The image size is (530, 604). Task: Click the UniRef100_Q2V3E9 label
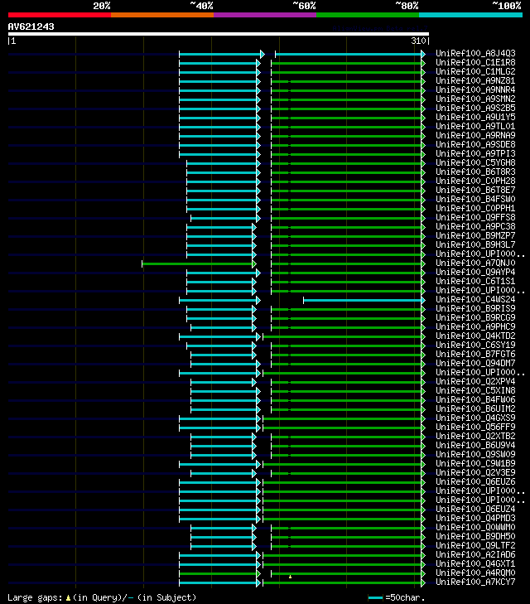[475, 472]
